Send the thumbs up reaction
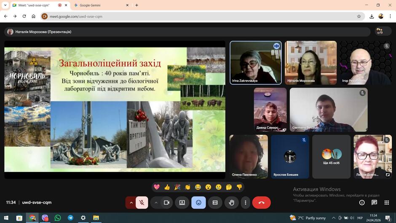396x223 pixels. point(167,187)
